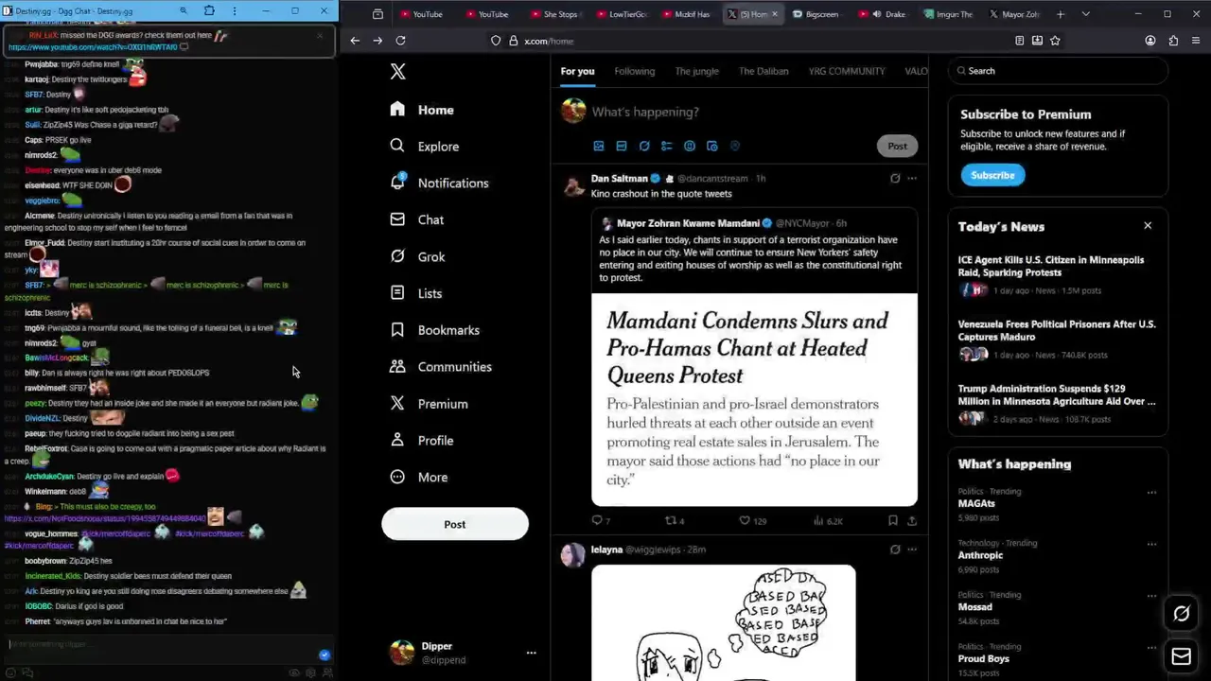Image resolution: width=1211 pixels, height=681 pixels.
Task: Open More options in X sidebar
Action: [x=418, y=478]
